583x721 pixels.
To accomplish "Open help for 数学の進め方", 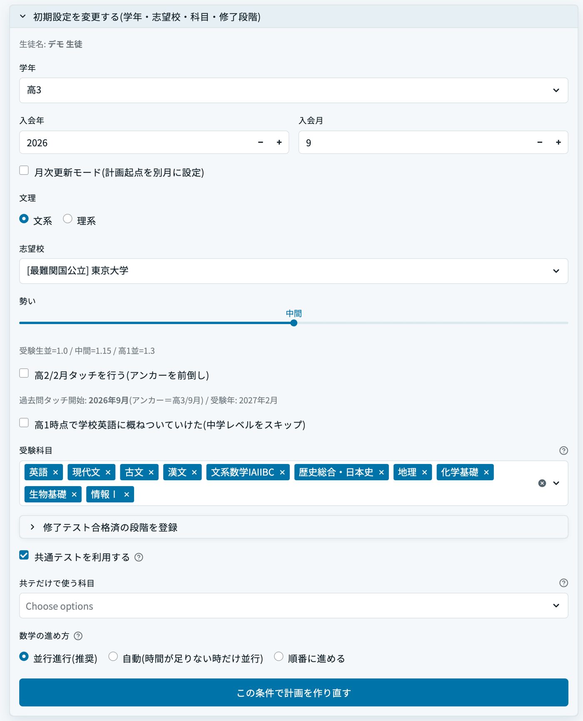I will point(78,636).
